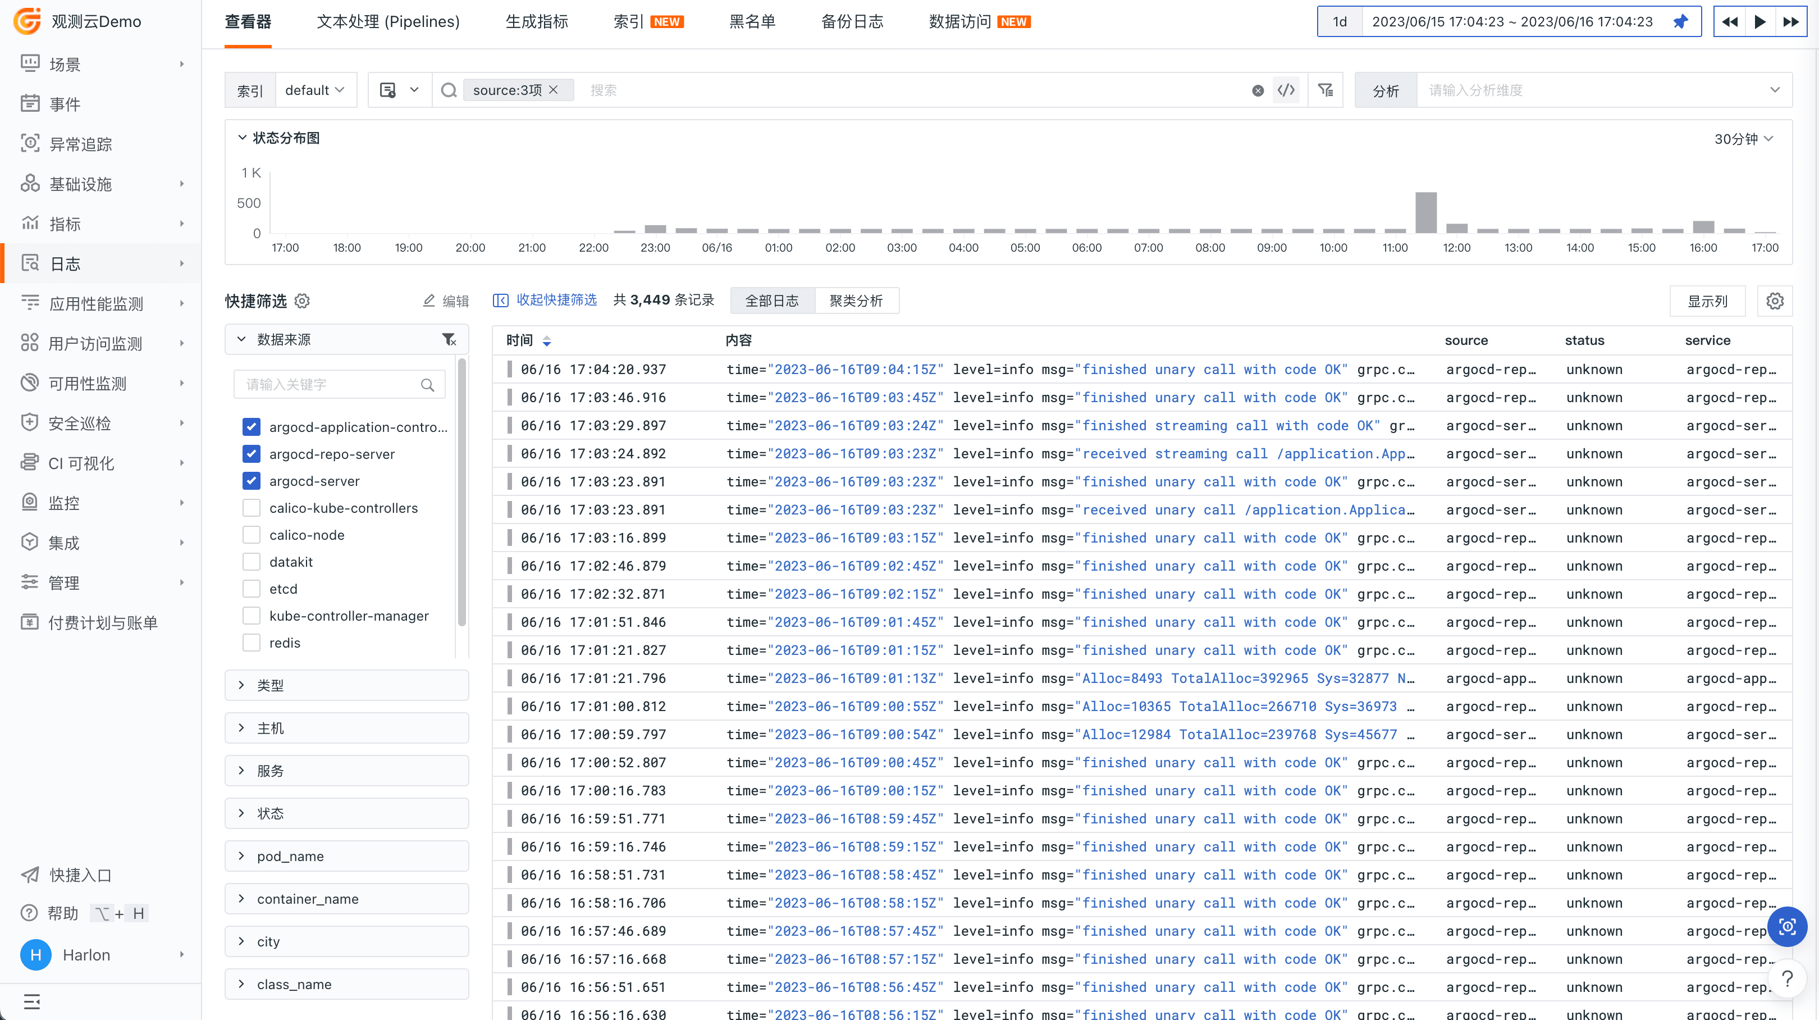Click the code mode icon in the search bar
1819x1020 pixels.
tap(1286, 90)
